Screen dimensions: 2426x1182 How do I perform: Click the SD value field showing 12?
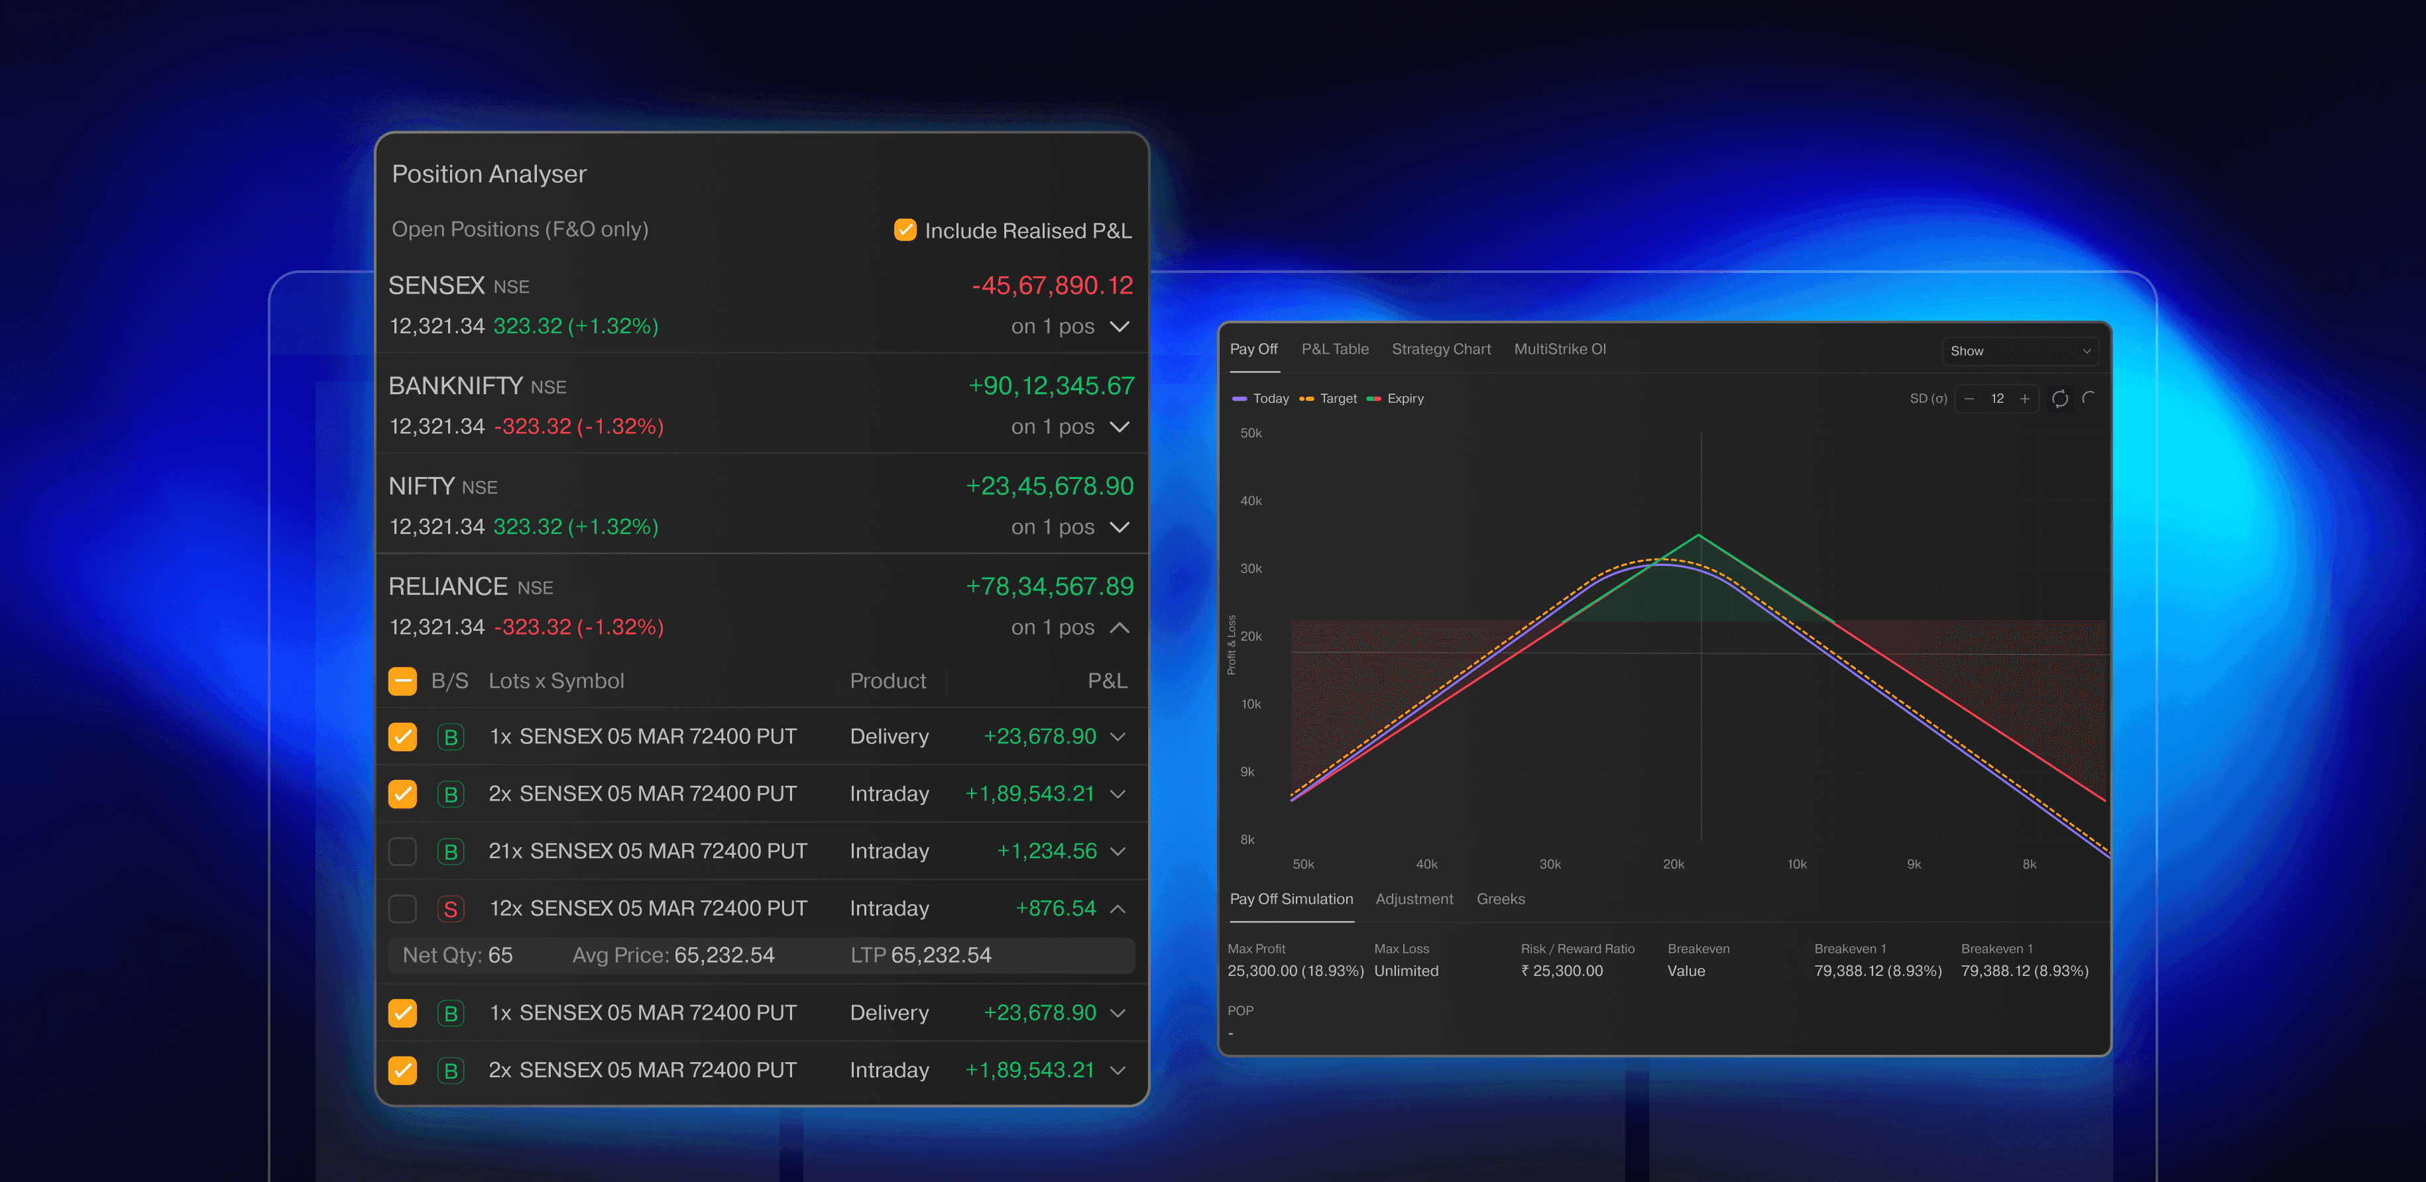[1996, 399]
